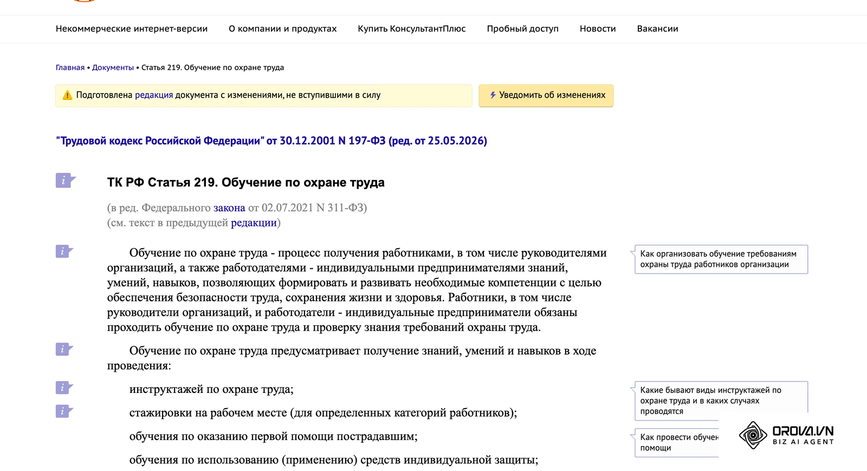Click line 'обучения по оказанию первой помощи пострадавшим;'
Viewport: 867px width, 471px height.
pyautogui.click(x=273, y=436)
